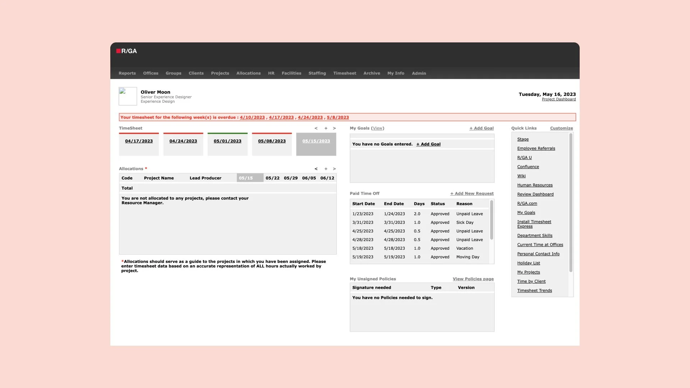Open the Allocations menu item
Image resolution: width=690 pixels, height=388 pixels.
click(x=248, y=73)
